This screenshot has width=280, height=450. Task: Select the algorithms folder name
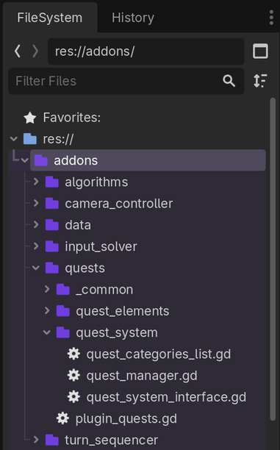(x=96, y=182)
